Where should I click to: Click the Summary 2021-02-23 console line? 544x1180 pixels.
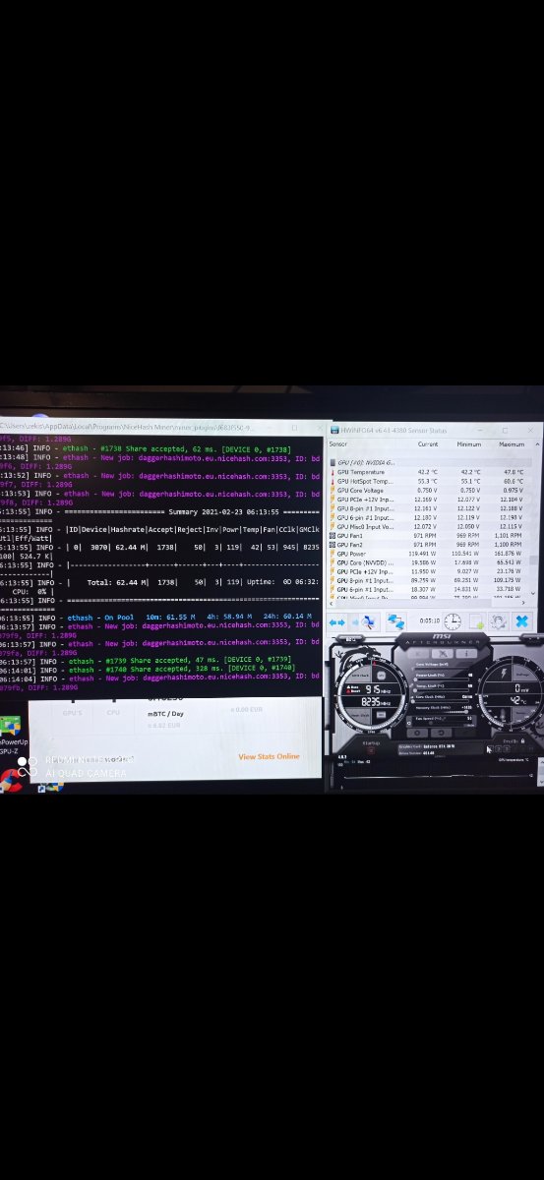tap(160, 512)
